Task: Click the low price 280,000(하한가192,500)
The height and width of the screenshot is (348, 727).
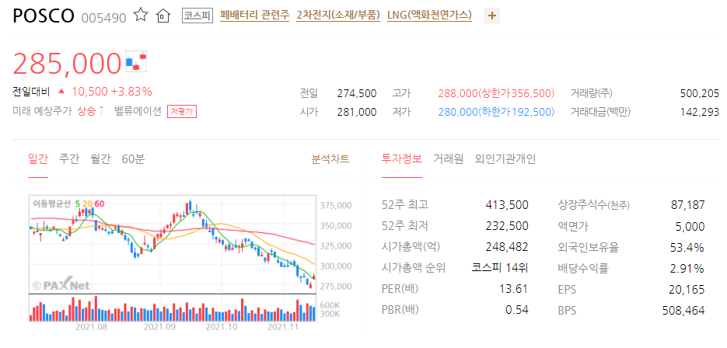Action: [496, 112]
